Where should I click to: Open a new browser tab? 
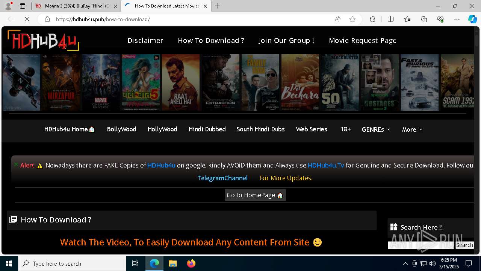coord(218,6)
